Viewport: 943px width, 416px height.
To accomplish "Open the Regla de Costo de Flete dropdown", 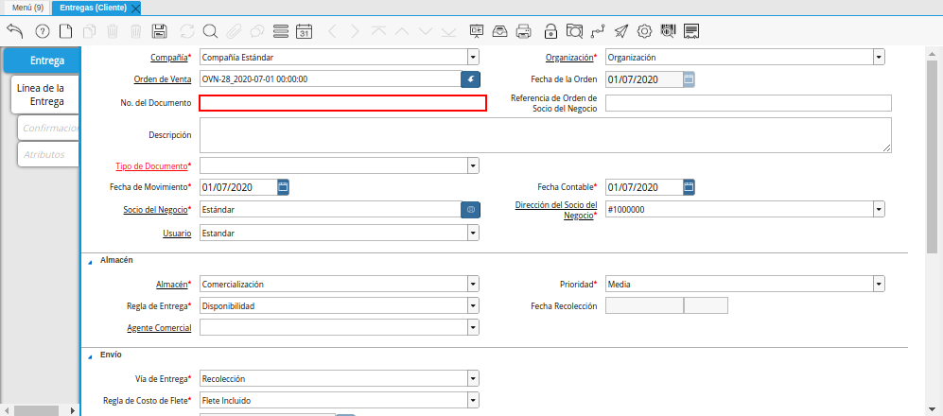I will point(473,400).
